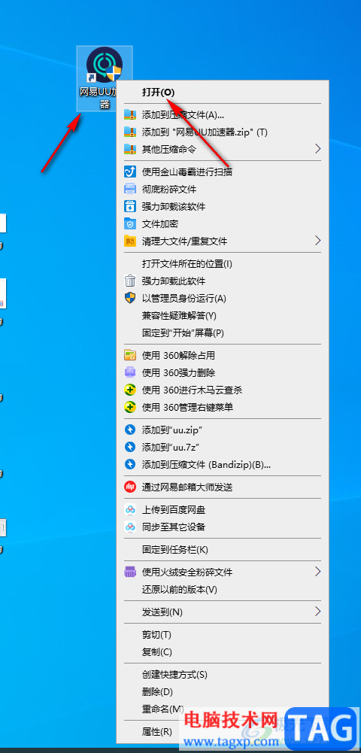Choose 打开(O) from the context menu

[x=223, y=93]
